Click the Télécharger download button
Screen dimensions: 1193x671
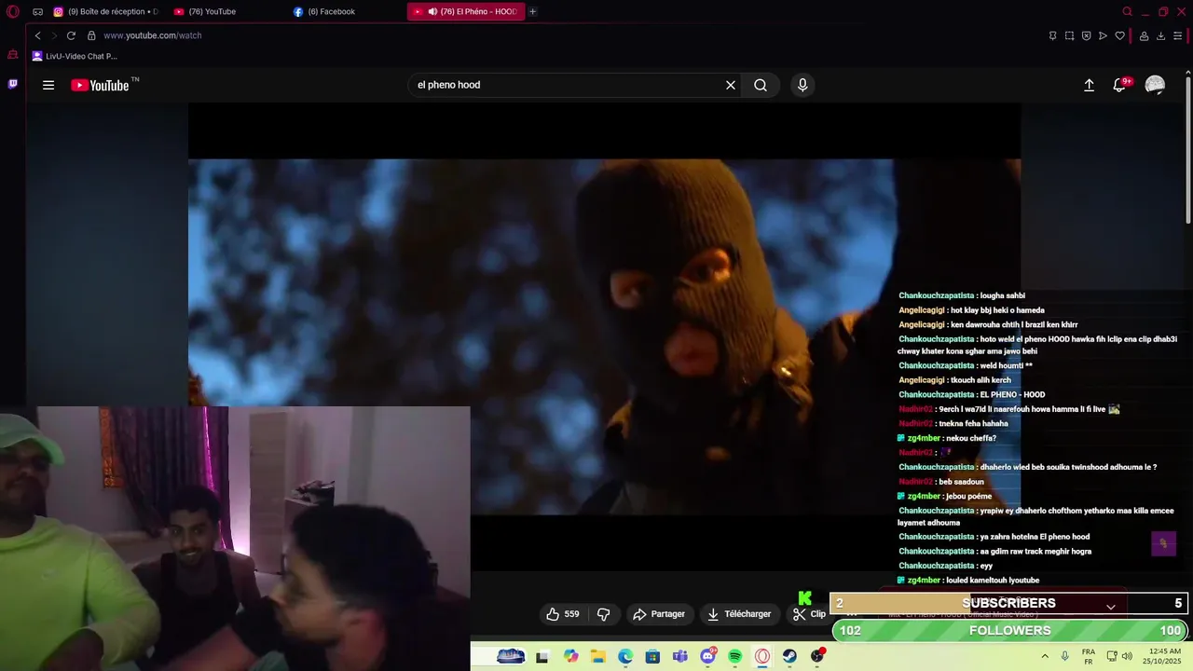pos(739,614)
